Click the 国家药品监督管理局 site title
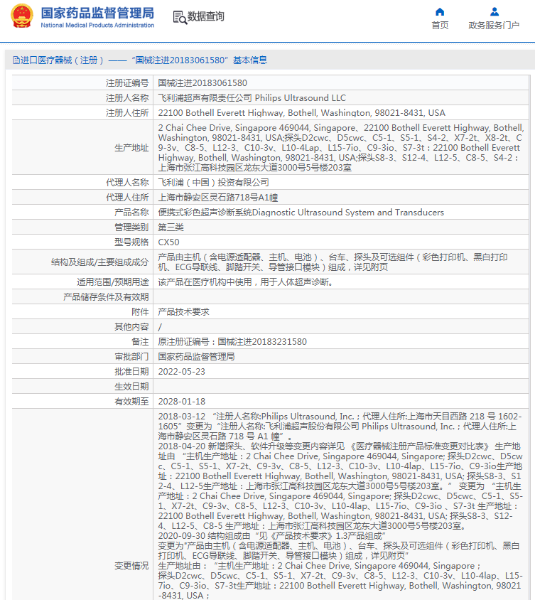 tap(97, 13)
